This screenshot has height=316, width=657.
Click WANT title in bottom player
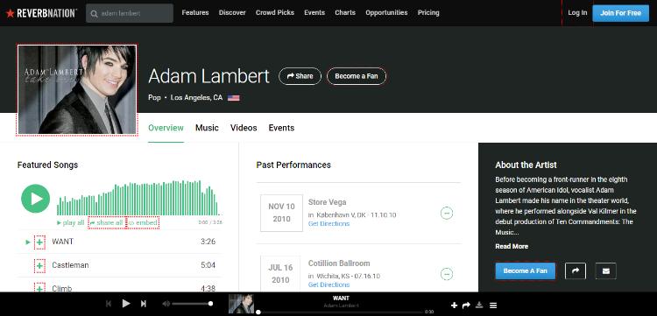click(x=341, y=298)
